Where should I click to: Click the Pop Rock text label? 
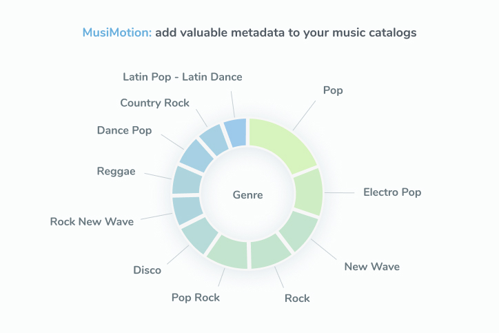(196, 297)
